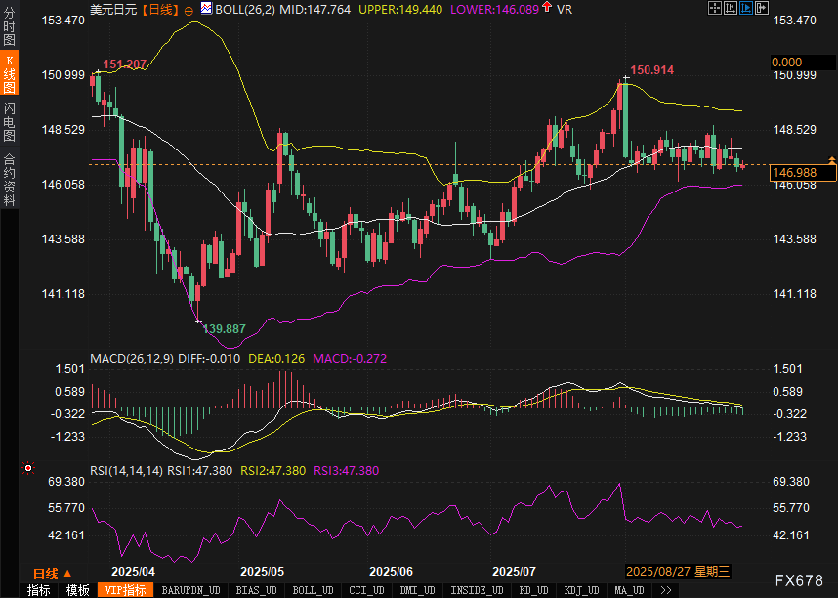Open 合约资料 in the left sidebar
This screenshot has width=838, height=598.
[x=9, y=179]
